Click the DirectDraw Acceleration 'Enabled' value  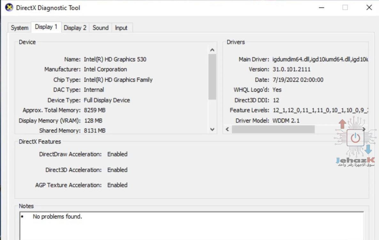point(117,154)
